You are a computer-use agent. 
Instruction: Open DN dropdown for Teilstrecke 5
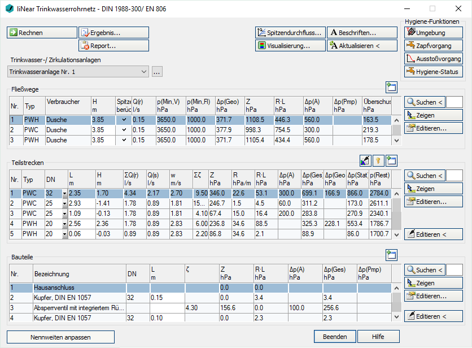click(65, 234)
